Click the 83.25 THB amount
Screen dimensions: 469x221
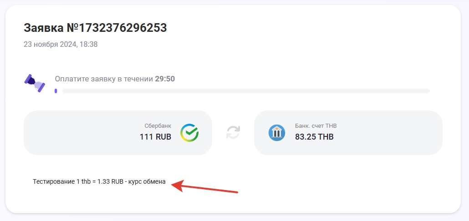point(314,136)
